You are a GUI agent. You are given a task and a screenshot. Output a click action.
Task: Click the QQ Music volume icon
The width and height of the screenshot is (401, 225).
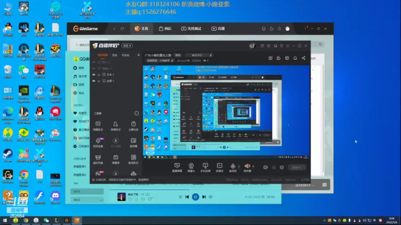pyautogui.click(x=211, y=197)
